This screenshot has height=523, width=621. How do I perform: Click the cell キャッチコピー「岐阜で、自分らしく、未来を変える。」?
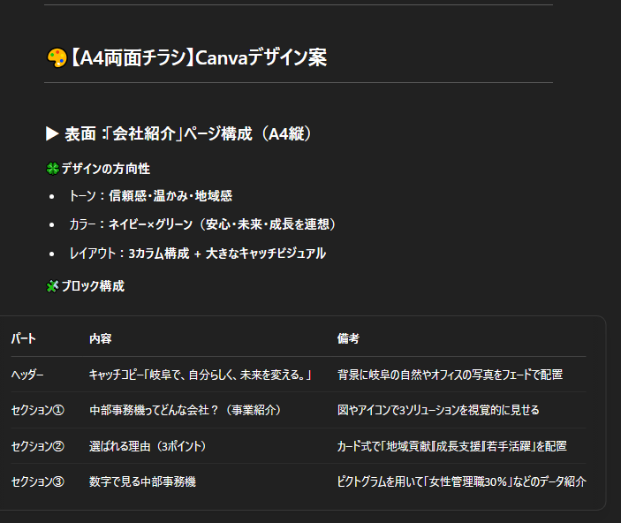tap(201, 375)
